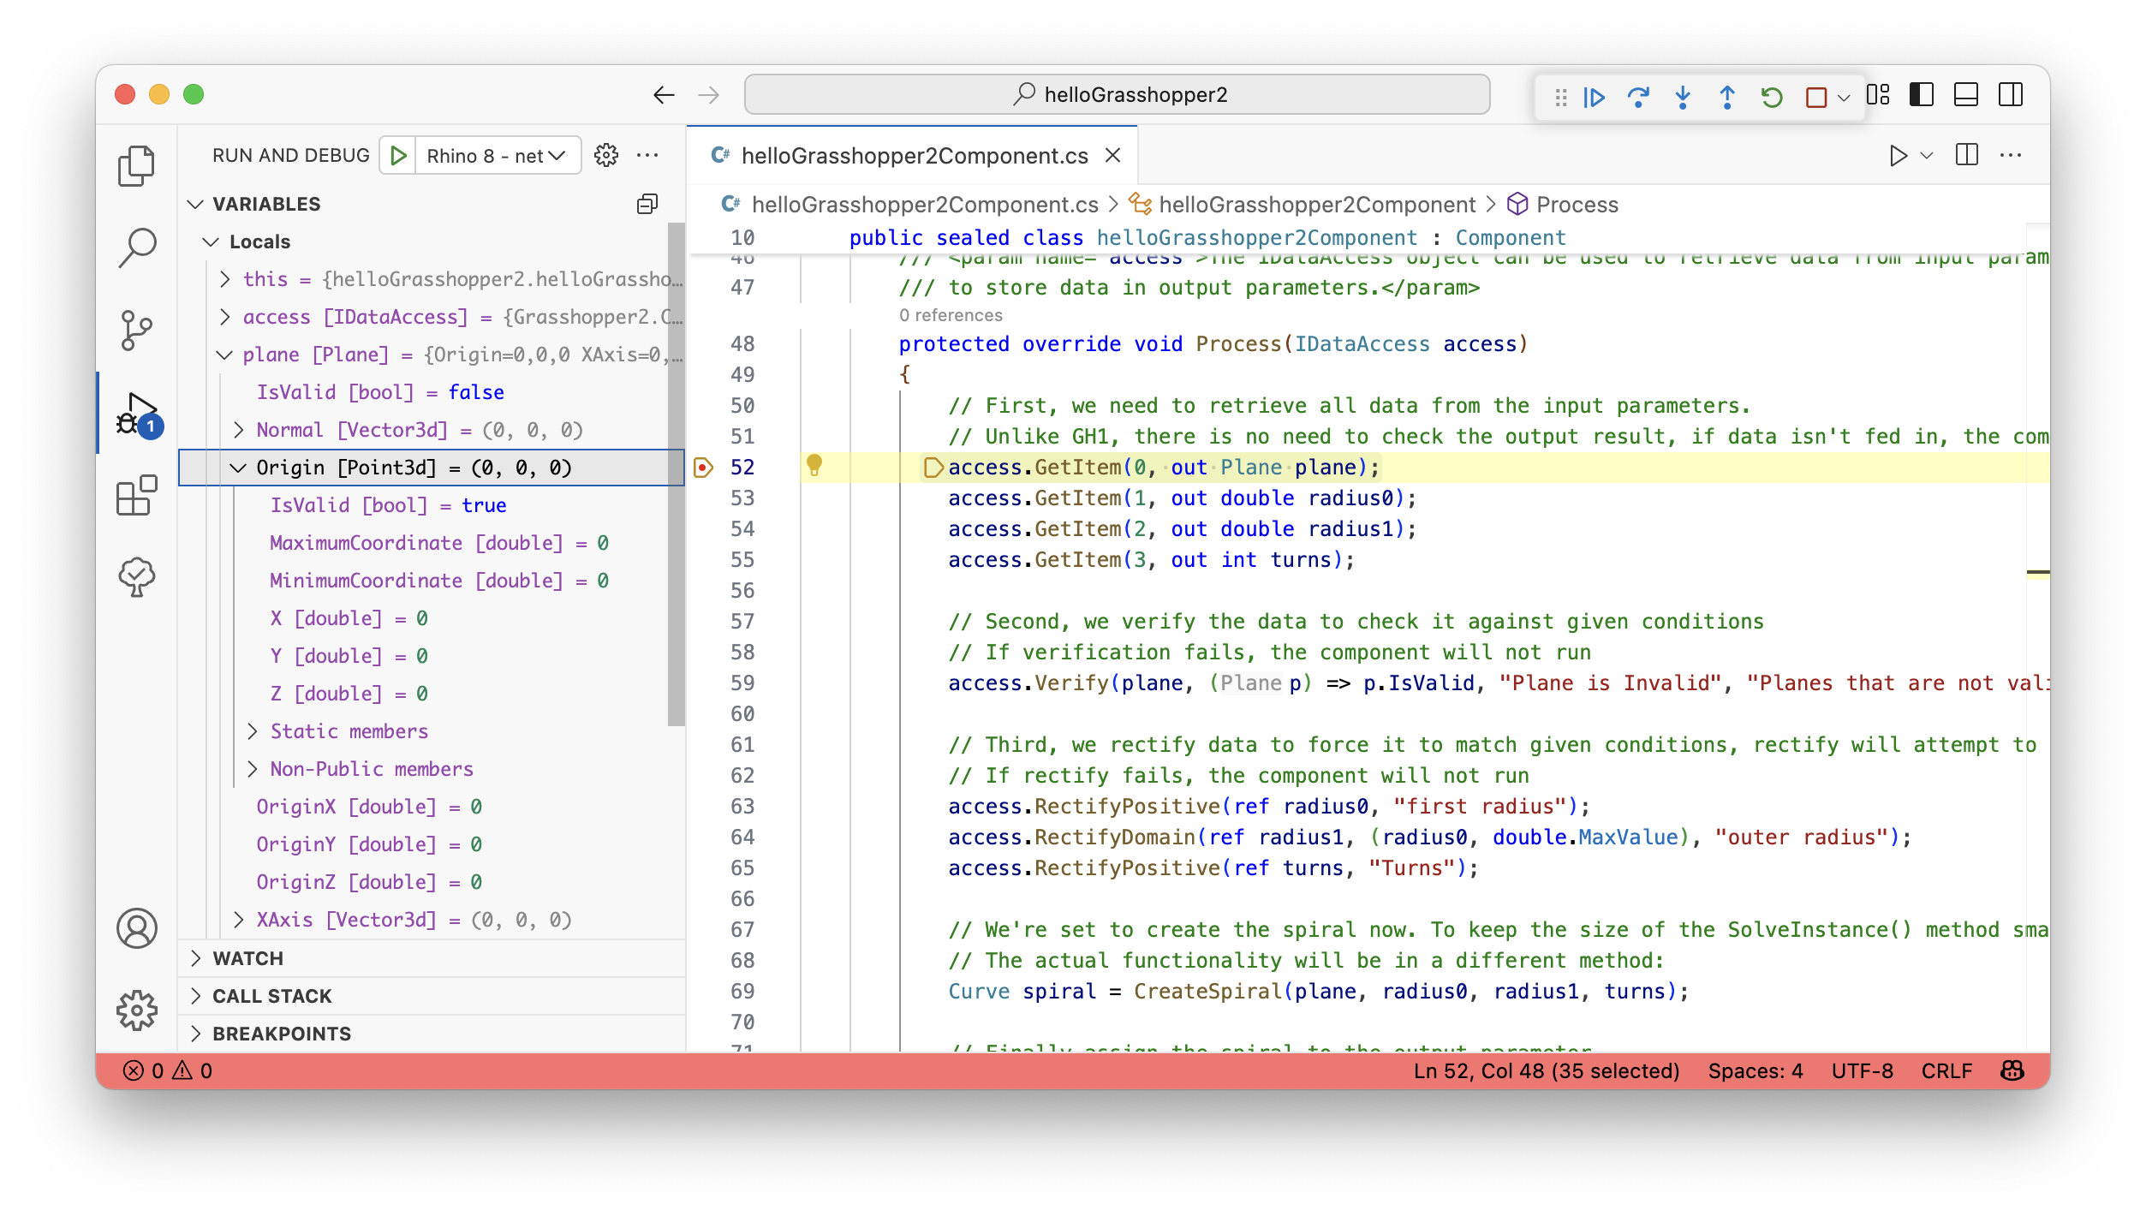Click CRLF line ending status
Image resolution: width=2146 pixels, height=1216 pixels.
click(1946, 1071)
